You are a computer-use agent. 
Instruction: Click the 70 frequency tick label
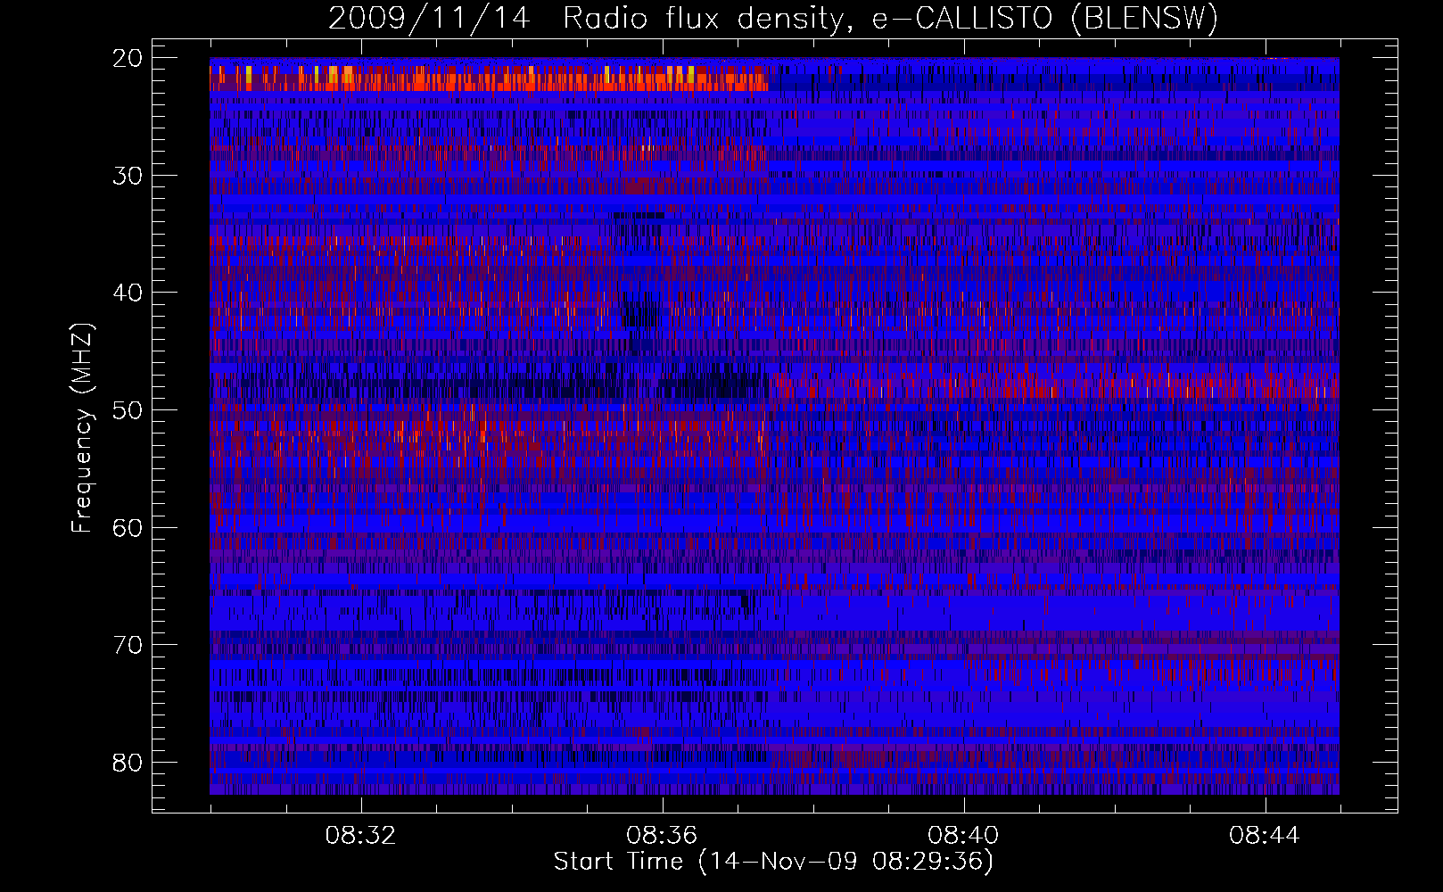tap(128, 646)
